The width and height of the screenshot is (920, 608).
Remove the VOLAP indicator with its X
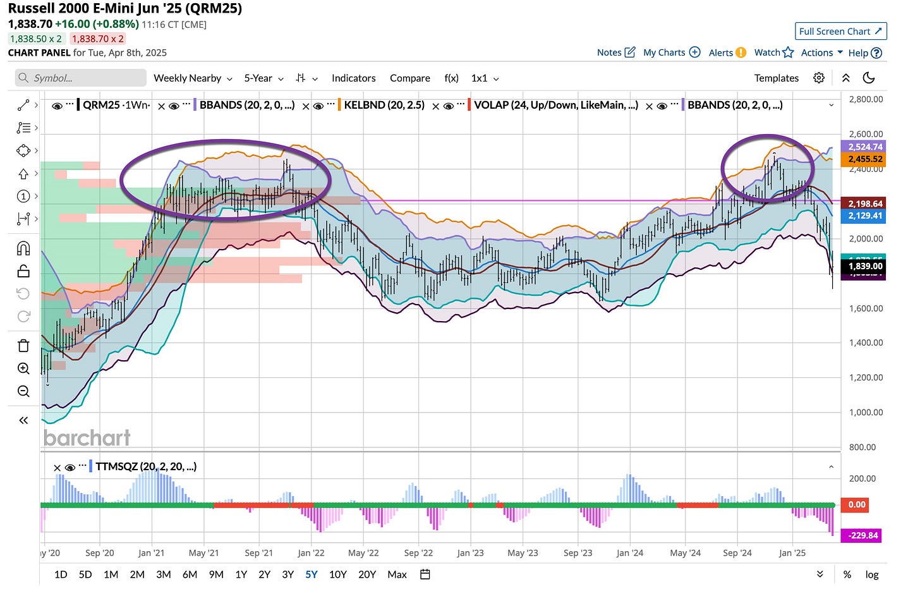tap(436, 106)
